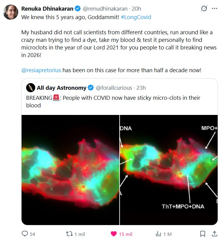The width and height of the screenshot is (221, 242).
Task: Open the left microclot image
Action: 70,170
